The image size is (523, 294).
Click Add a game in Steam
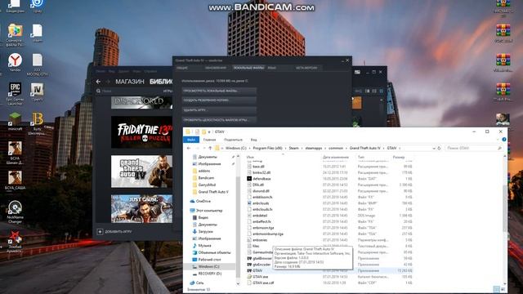(118, 231)
